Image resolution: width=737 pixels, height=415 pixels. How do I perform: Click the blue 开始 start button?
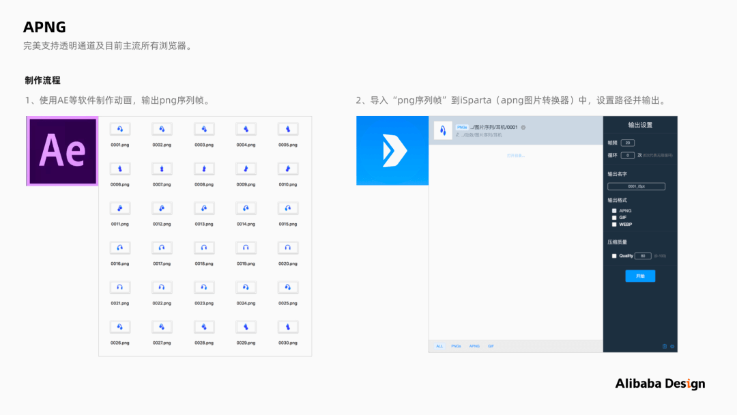[640, 276]
